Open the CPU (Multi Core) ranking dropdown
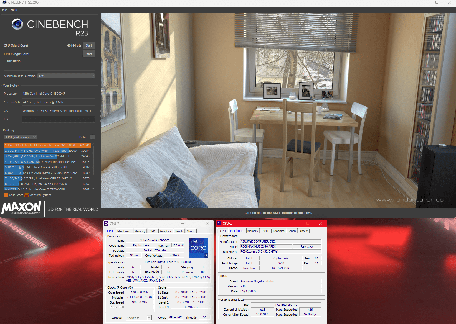This screenshot has width=456, height=324. [x=21, y=137]
